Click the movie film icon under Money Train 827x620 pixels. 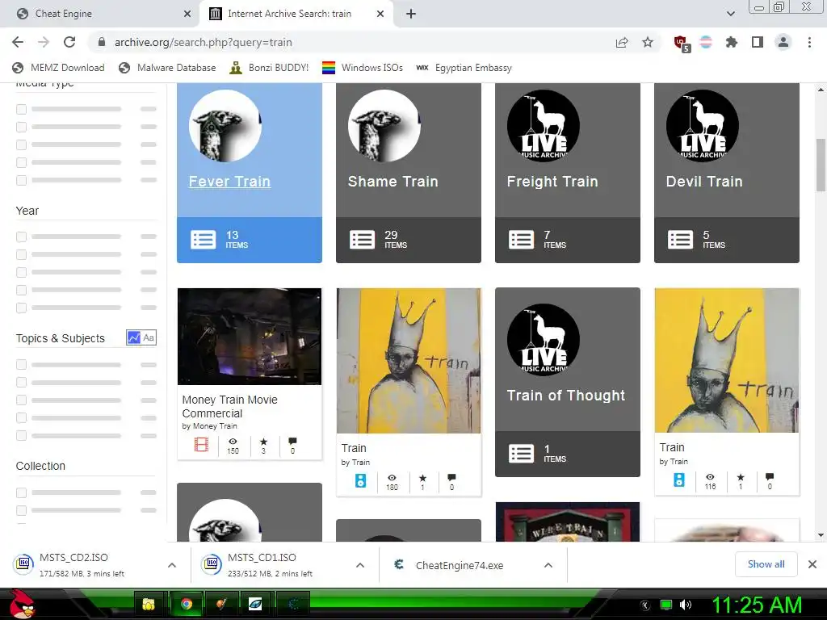pyautogui.click(x=201, y=445)
